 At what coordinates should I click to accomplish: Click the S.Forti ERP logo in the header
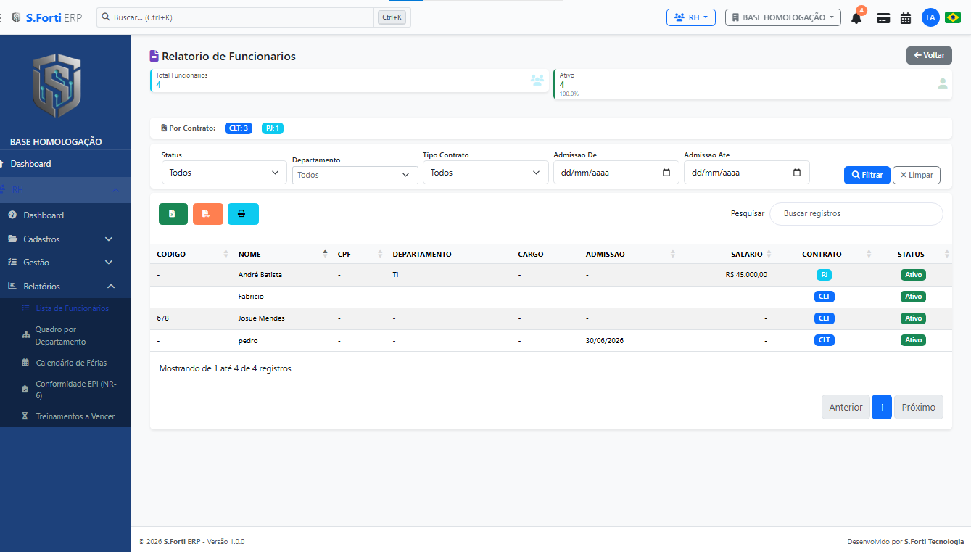click(46, 17)
